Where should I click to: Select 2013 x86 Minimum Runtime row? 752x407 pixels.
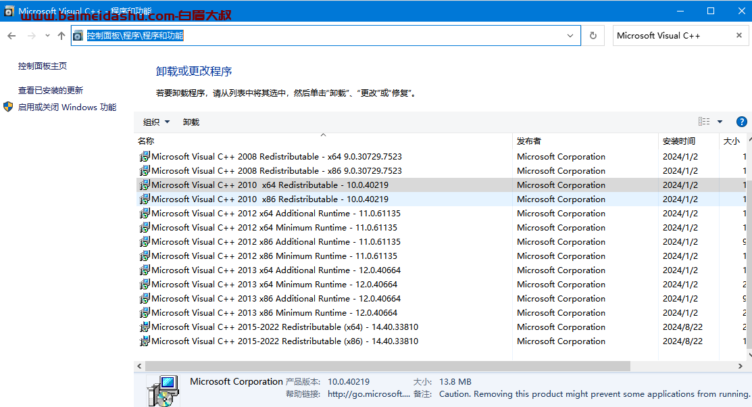coord(441,312)
